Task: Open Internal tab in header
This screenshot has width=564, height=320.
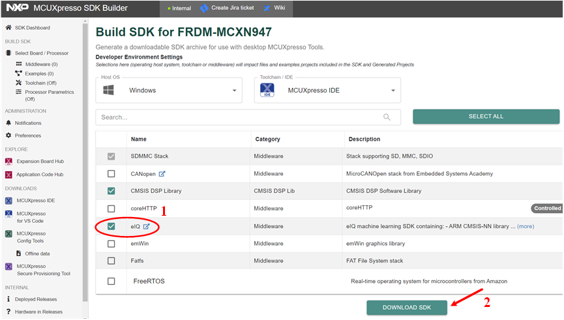Action: pyautogui.click(x=179, y=8)
